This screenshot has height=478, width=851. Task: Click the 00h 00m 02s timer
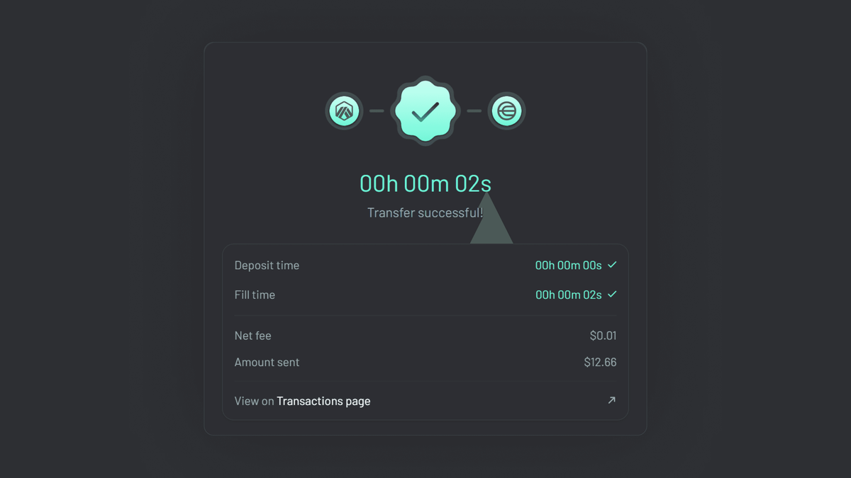[x=424, y=183]
